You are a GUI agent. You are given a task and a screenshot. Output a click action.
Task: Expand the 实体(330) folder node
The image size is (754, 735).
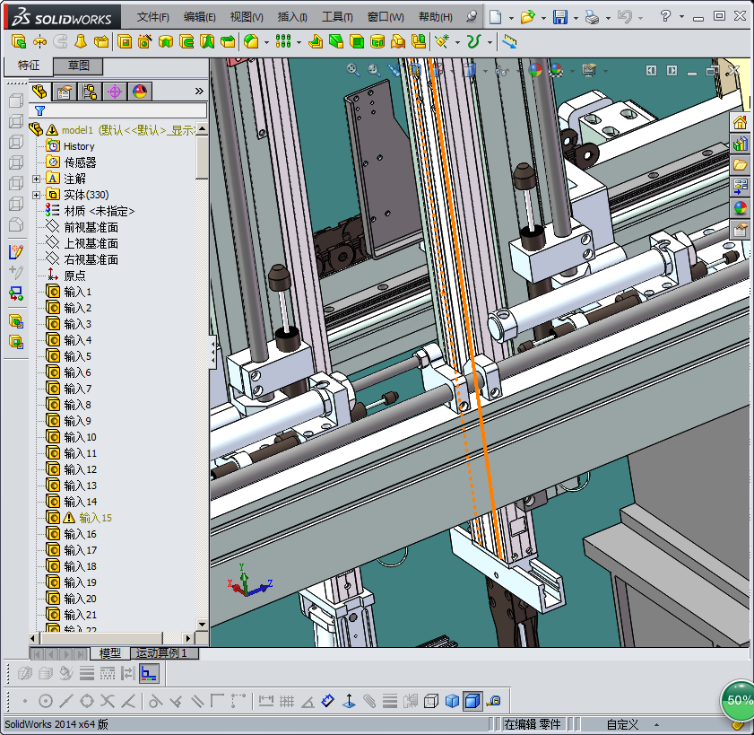[37, 195]
